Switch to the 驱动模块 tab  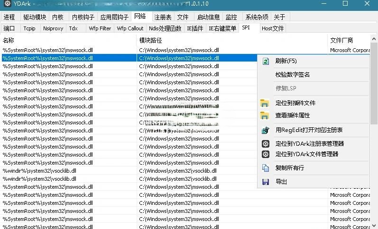coord(35,17)
